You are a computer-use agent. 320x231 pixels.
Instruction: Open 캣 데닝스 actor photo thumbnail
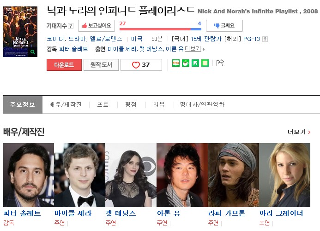[x=131, y=175]
